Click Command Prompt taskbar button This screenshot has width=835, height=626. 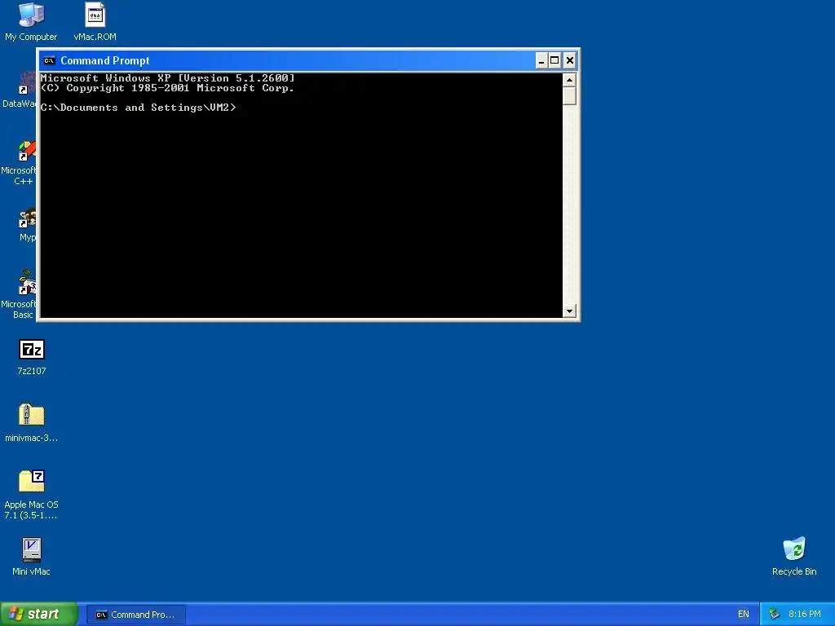pos(136,615)
